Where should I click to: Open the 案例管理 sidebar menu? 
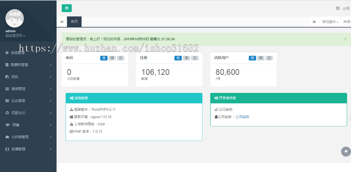coord(28,89)
